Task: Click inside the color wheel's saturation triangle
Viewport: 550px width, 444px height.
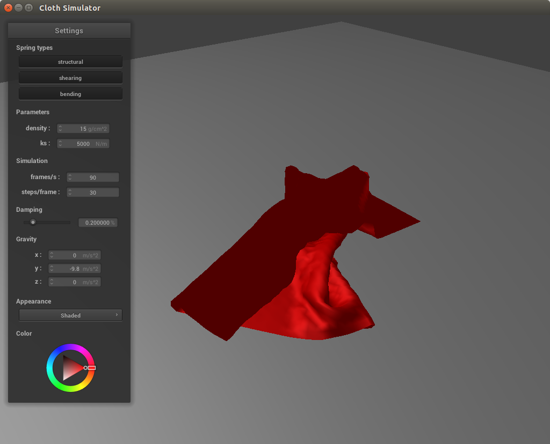Action: tap(70, 368)
